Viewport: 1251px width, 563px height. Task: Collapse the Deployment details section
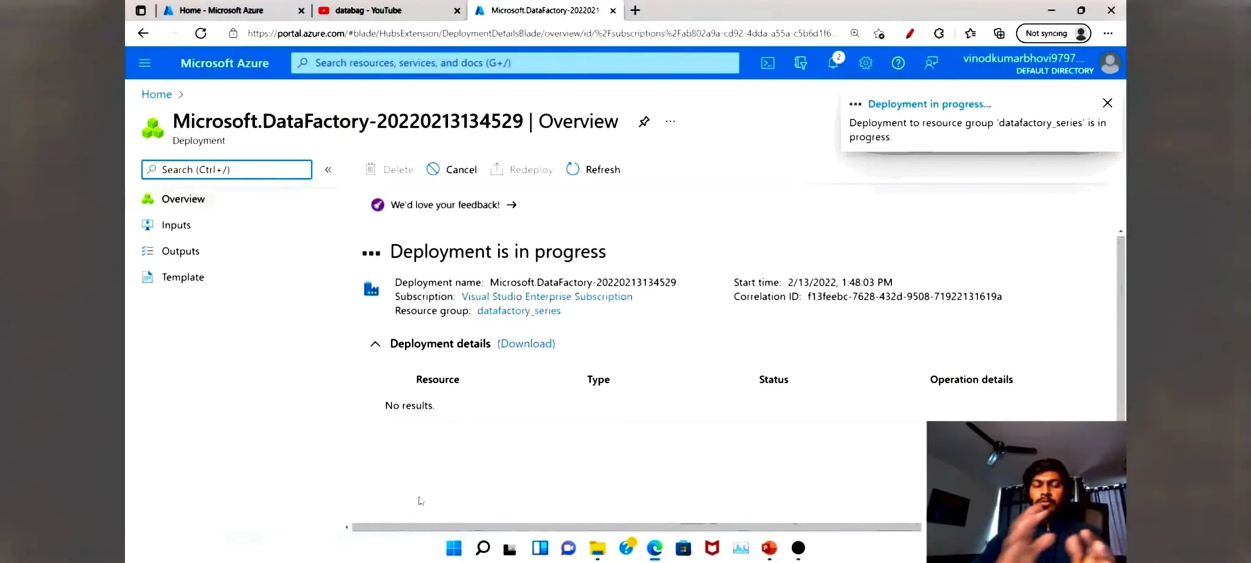click(x=375, y=344)
